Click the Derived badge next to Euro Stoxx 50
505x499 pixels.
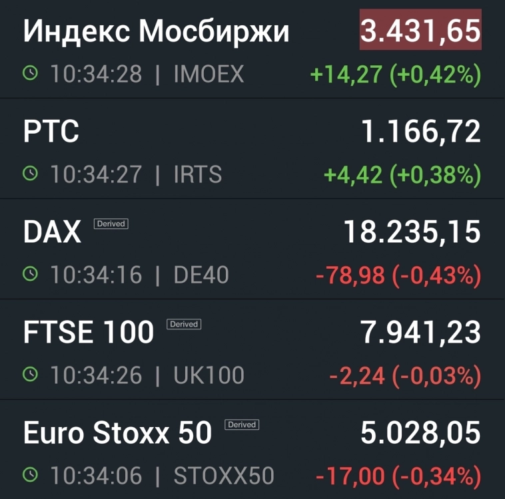pyautogui.click(x=242, y=424)
